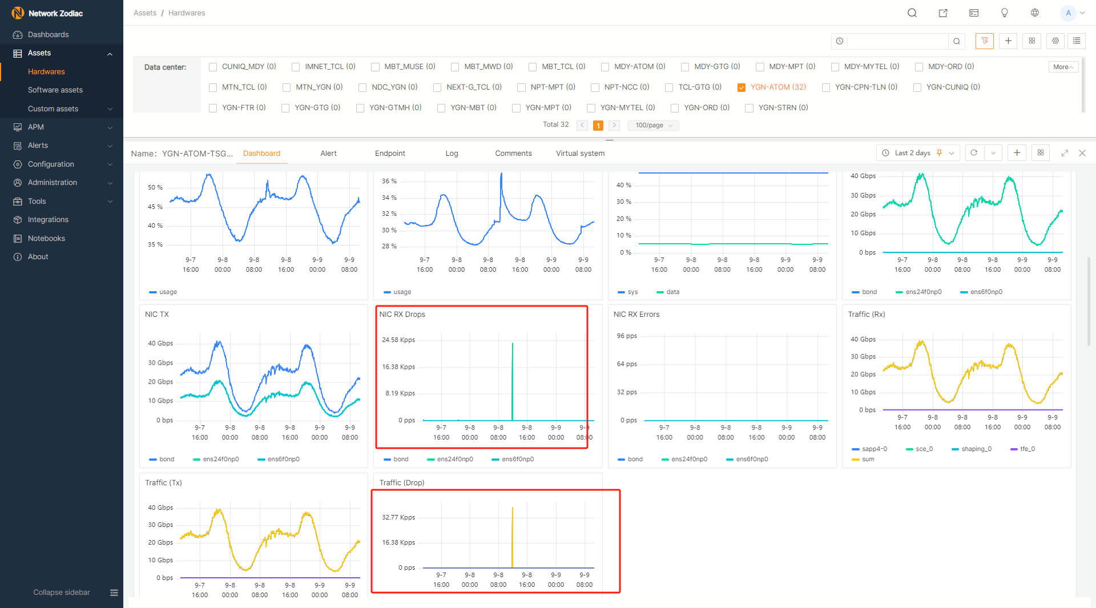1096x608 pixels.
Task: Click the More button for data centers
Action: click(x=1063, y=67)
